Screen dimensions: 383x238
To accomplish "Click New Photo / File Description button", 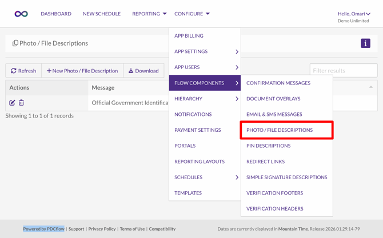I will point(82,71).
